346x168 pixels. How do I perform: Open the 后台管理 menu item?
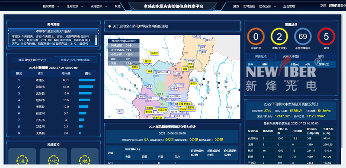tap(289, 6)
